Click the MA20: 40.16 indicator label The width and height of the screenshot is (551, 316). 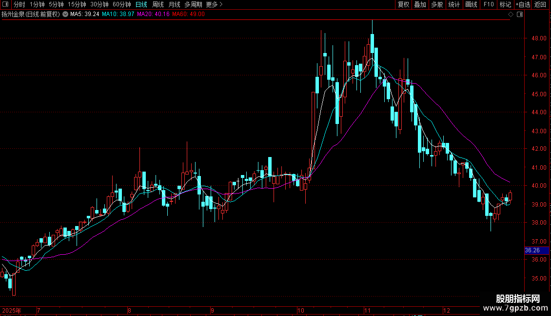[x=153, y=15]
